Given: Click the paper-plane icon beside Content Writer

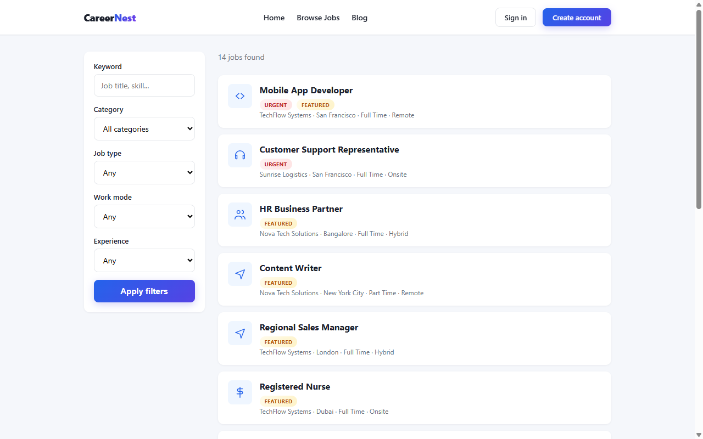Looking at the screenshot, I should point(240,274).
